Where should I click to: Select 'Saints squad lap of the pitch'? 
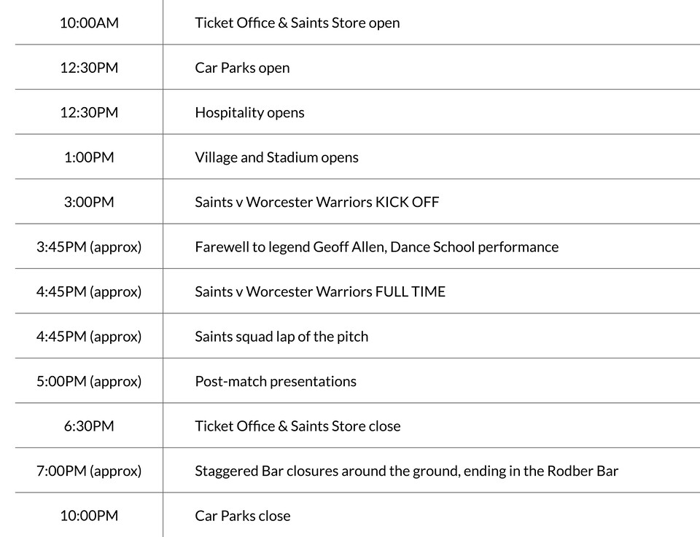(281, 337)
